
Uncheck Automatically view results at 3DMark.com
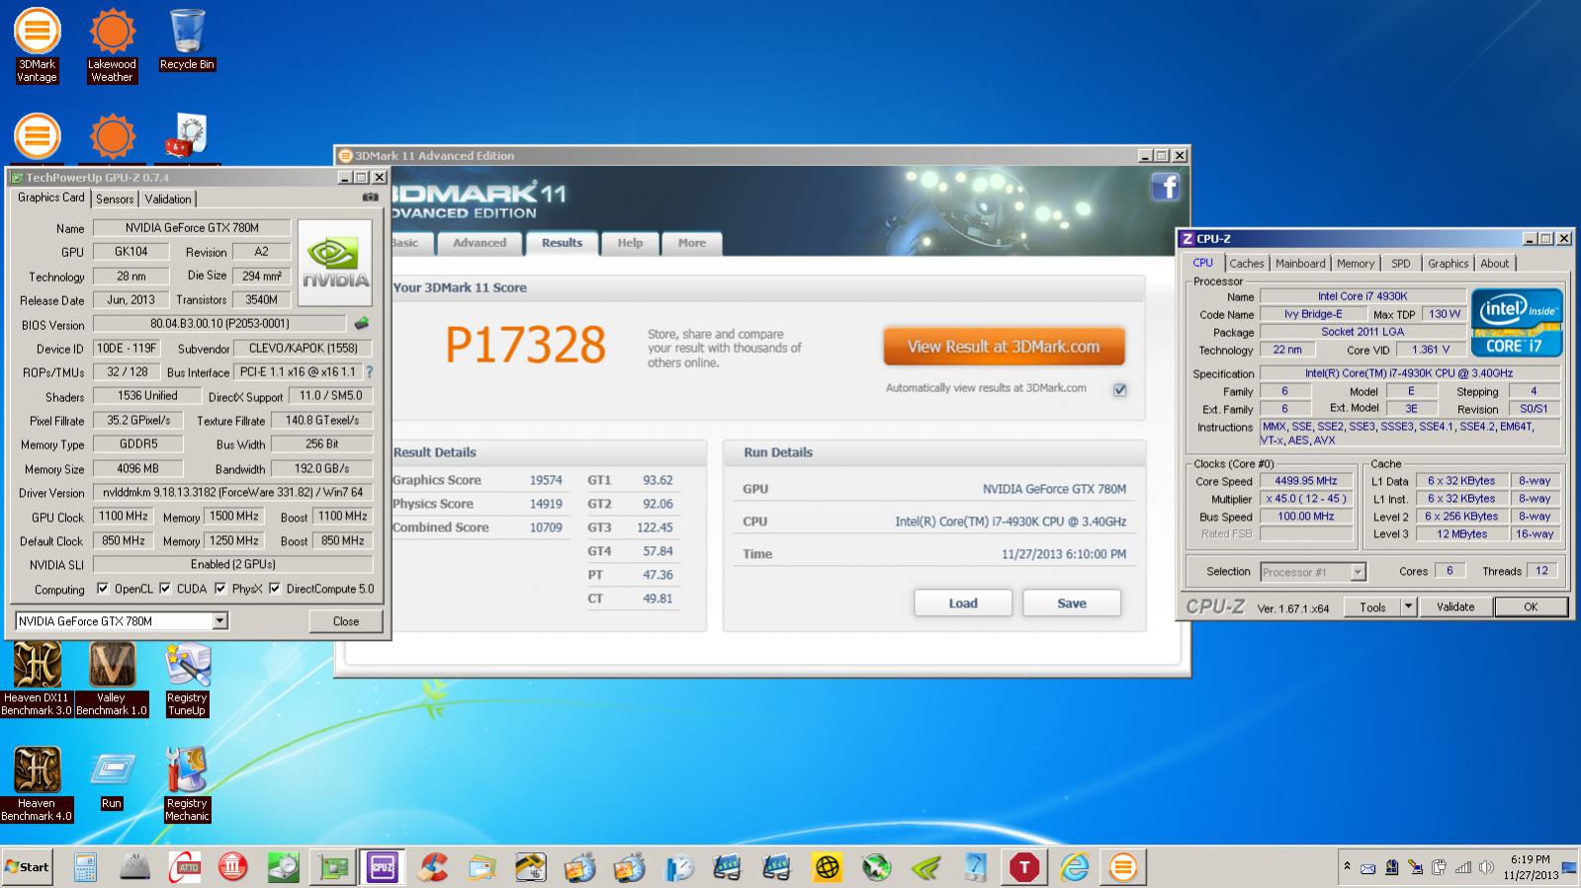click(x=1119, y=389)
